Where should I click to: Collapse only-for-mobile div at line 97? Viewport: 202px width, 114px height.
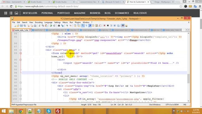pyautogui.click(x=21, y=83)
